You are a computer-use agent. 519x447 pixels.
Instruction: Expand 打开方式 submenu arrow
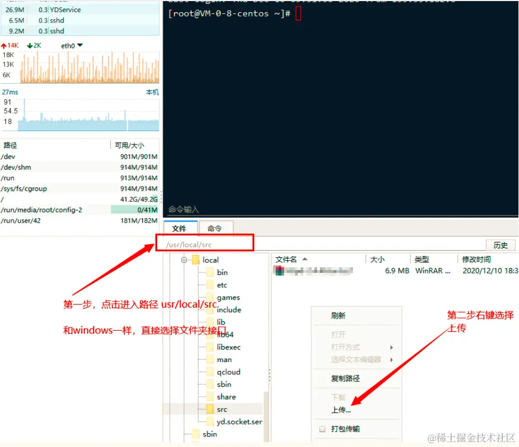pos(392,347)
